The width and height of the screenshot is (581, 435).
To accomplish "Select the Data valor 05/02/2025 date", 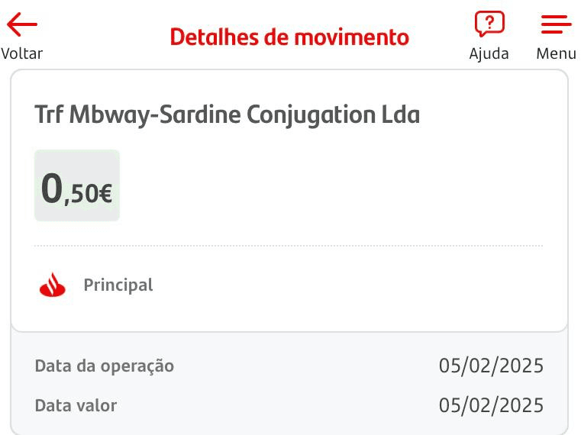I will click(491, 405).
